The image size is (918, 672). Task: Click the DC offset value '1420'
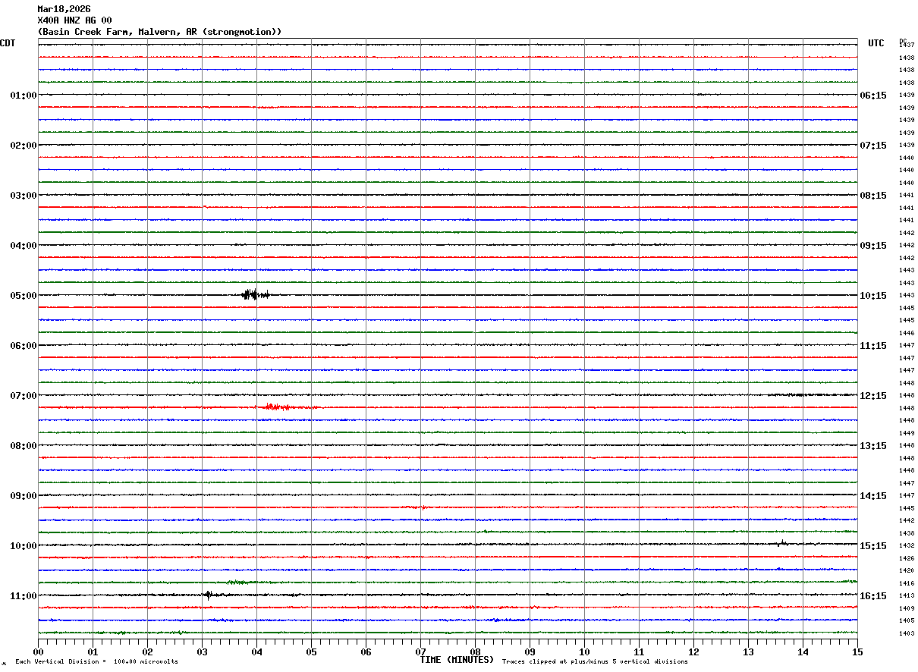coord(906,570)
